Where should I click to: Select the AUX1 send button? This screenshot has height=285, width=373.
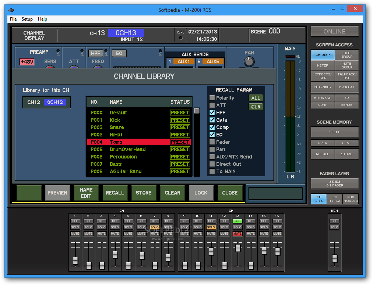pyautogui.click(x=184, y=61)
